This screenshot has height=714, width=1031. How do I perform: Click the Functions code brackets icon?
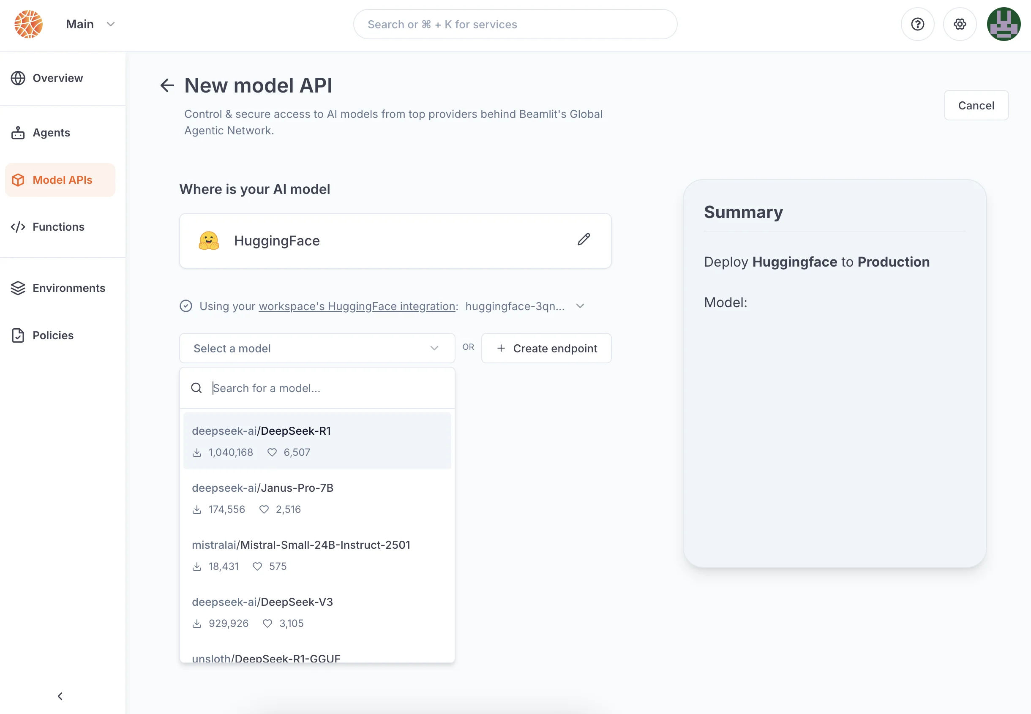pyautogui.click(x=18, y=227)
